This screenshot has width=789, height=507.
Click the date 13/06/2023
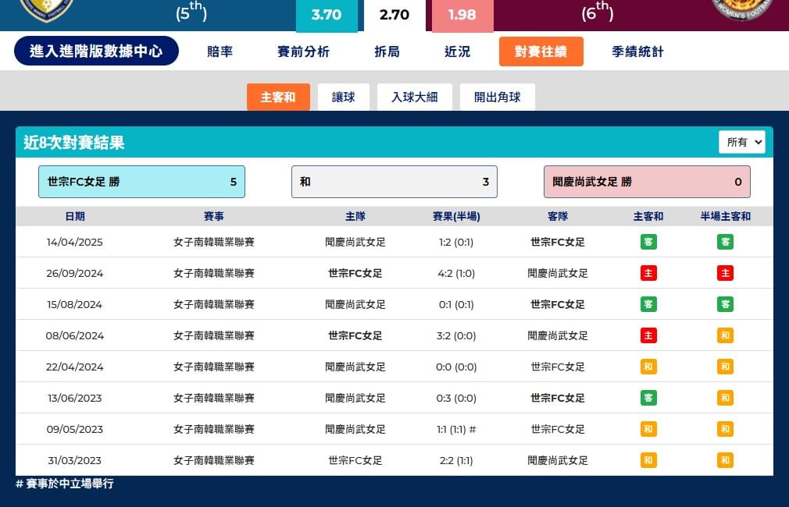pos(74,398)
